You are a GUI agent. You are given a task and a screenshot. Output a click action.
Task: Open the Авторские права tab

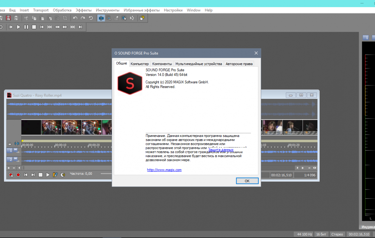[x=239, y=64]
